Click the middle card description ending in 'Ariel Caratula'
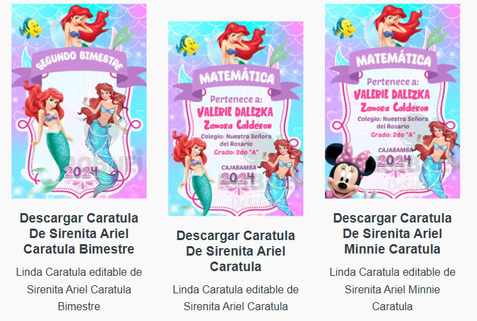Viewport: 477px width, 321px height. [236, 298]
